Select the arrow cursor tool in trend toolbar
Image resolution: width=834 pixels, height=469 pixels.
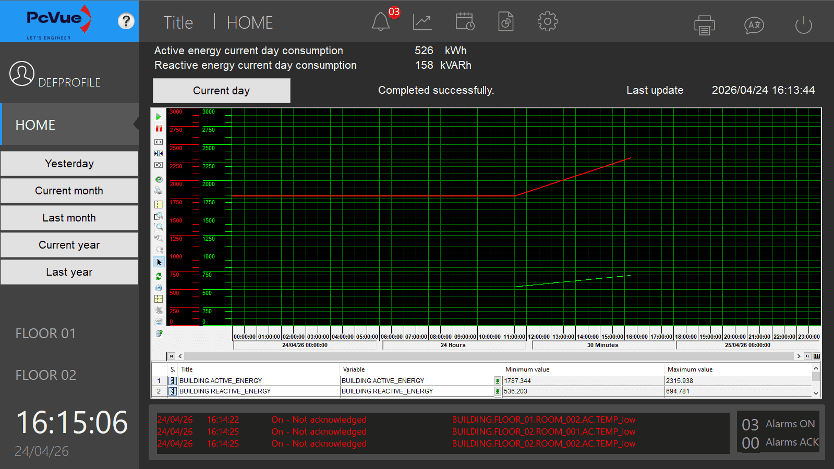tap(159, 262)
